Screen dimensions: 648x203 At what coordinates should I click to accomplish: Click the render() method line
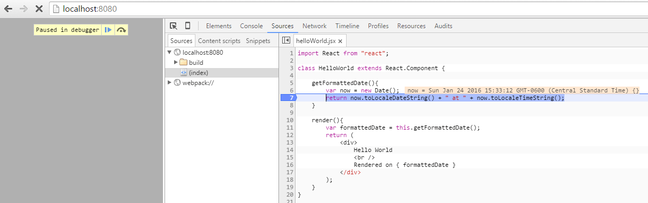(x=328, y=120)
